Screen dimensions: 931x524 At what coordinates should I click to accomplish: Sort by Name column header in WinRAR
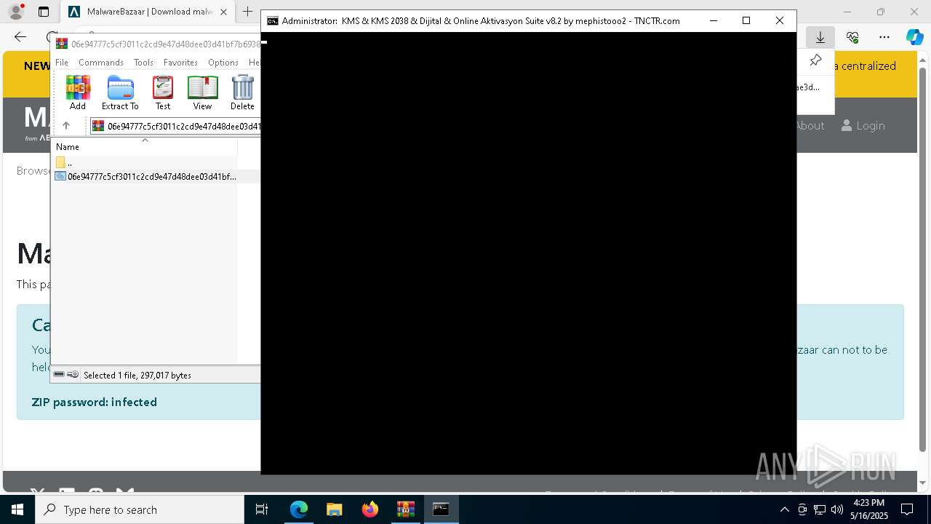click(x=145, y=146)
